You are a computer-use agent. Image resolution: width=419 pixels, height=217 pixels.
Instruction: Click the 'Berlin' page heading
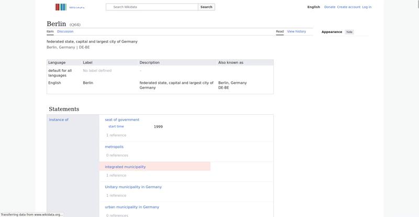tap(56, 24)
